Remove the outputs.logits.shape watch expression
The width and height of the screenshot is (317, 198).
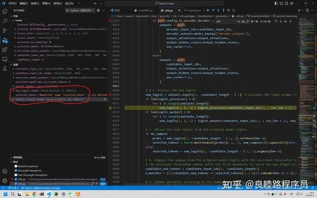(105, 99)
